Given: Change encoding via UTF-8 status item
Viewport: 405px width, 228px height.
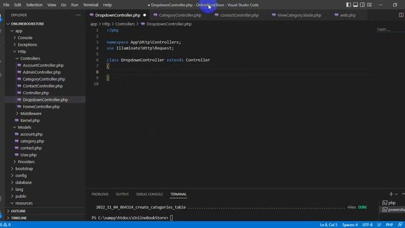Looking at the screenshot, I should 367,225.
